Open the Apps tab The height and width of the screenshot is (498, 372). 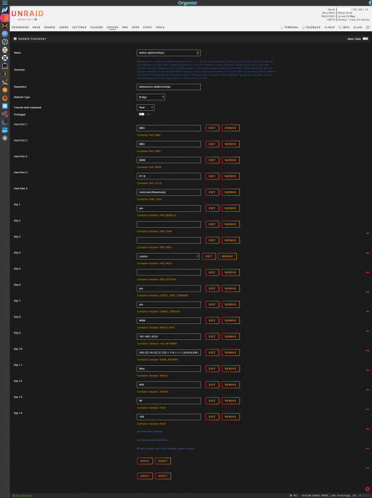pyautogui.click(x=135, y=27)
